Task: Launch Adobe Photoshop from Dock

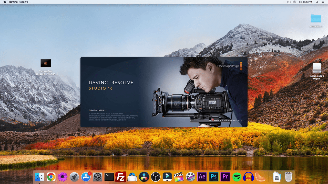Action: pos(214,177)
